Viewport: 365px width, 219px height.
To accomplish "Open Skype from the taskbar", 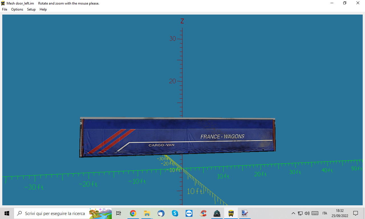I will pyautogui.click(x=175, y=213).
